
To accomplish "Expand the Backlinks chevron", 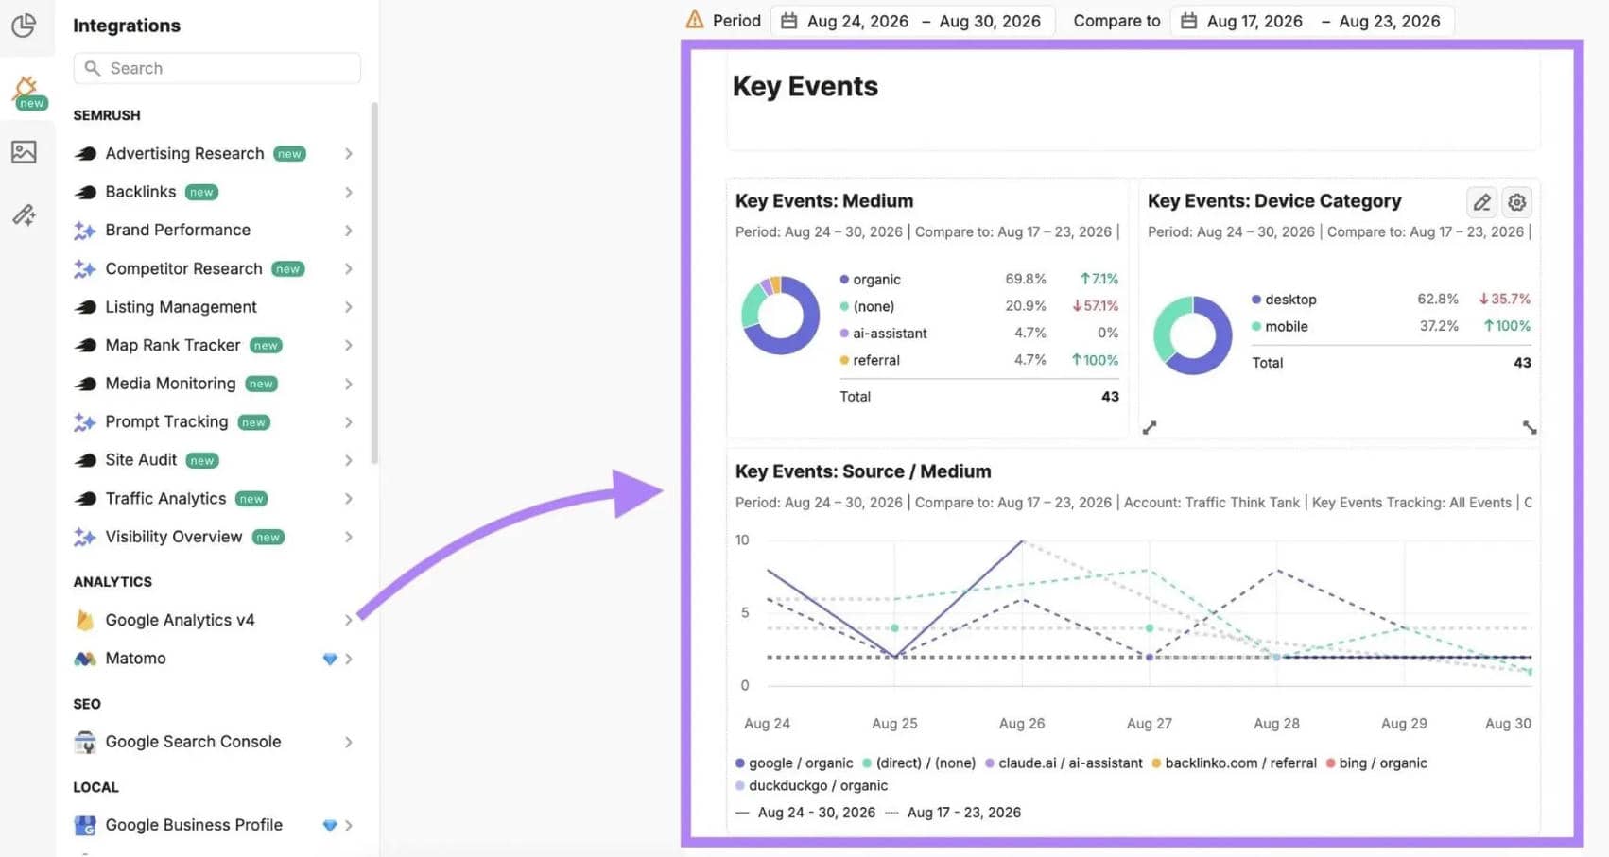I will tap(349, 193).
